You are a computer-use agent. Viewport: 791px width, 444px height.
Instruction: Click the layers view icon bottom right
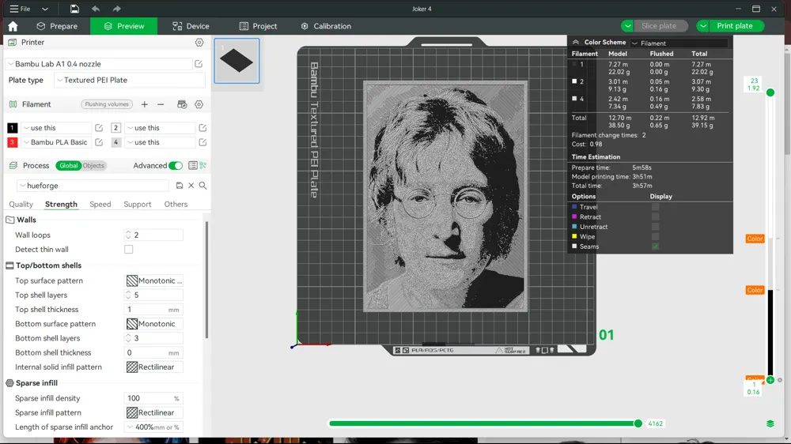770,423
